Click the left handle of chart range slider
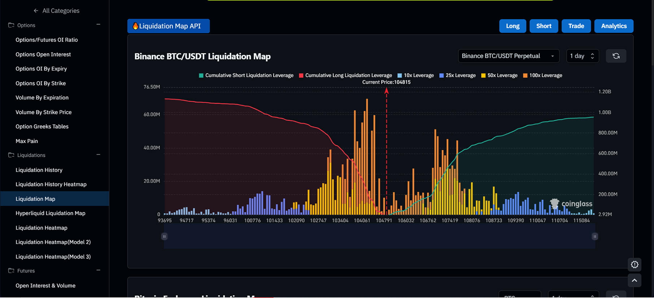 [164, 236]
